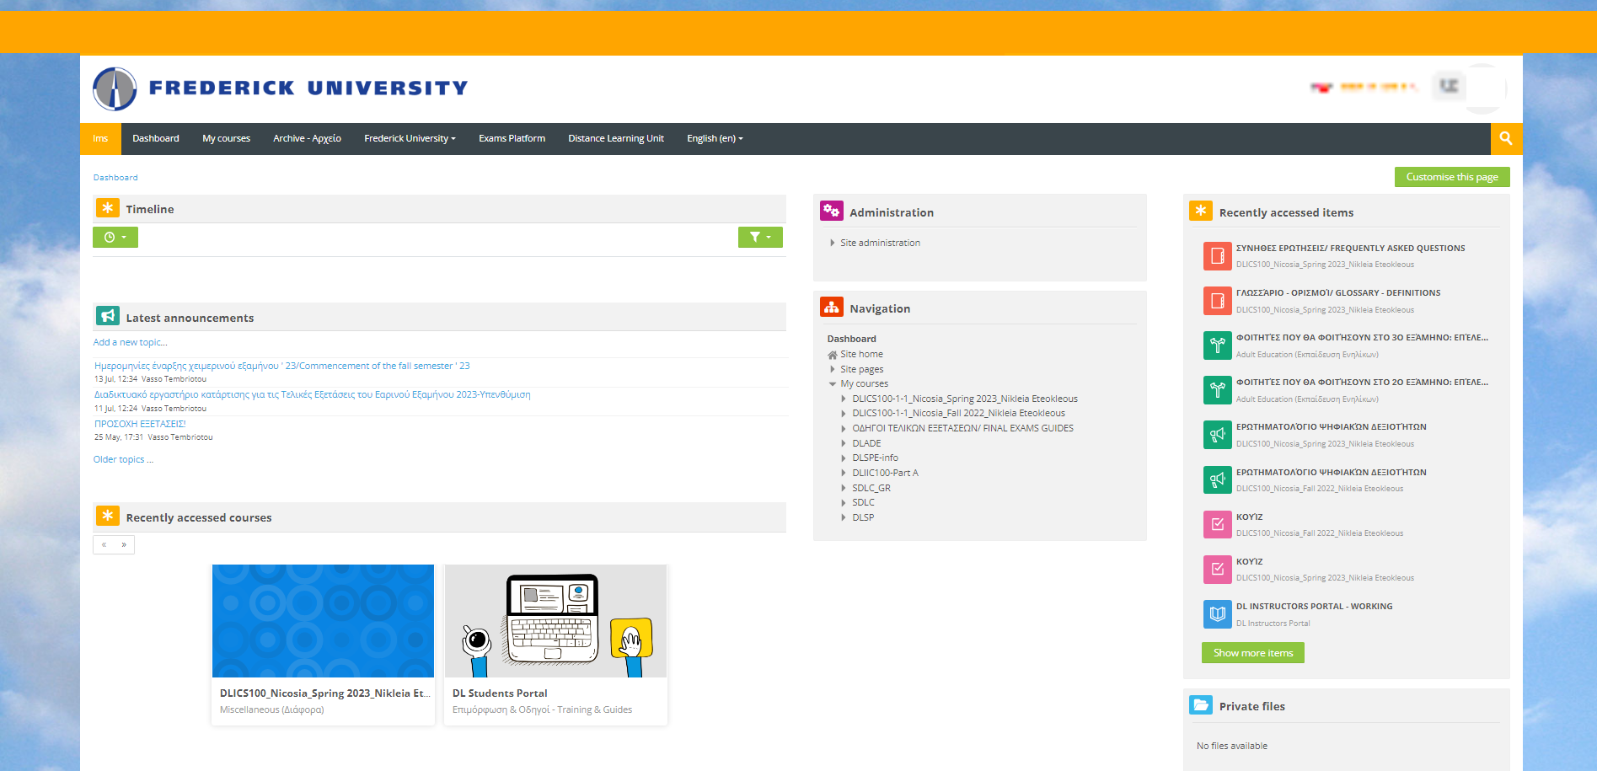Click Show more items button

coord(1253,653)
